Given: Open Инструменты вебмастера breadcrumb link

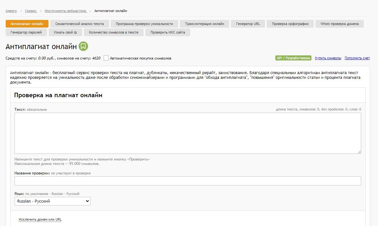Looking at the screenshot, I should point(65,11).
